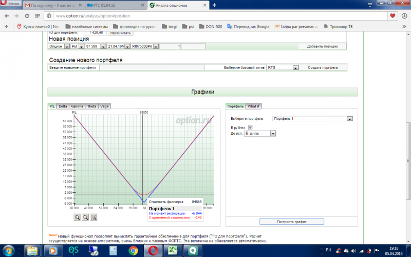Click the Построить график button

[x=292, y=222]
